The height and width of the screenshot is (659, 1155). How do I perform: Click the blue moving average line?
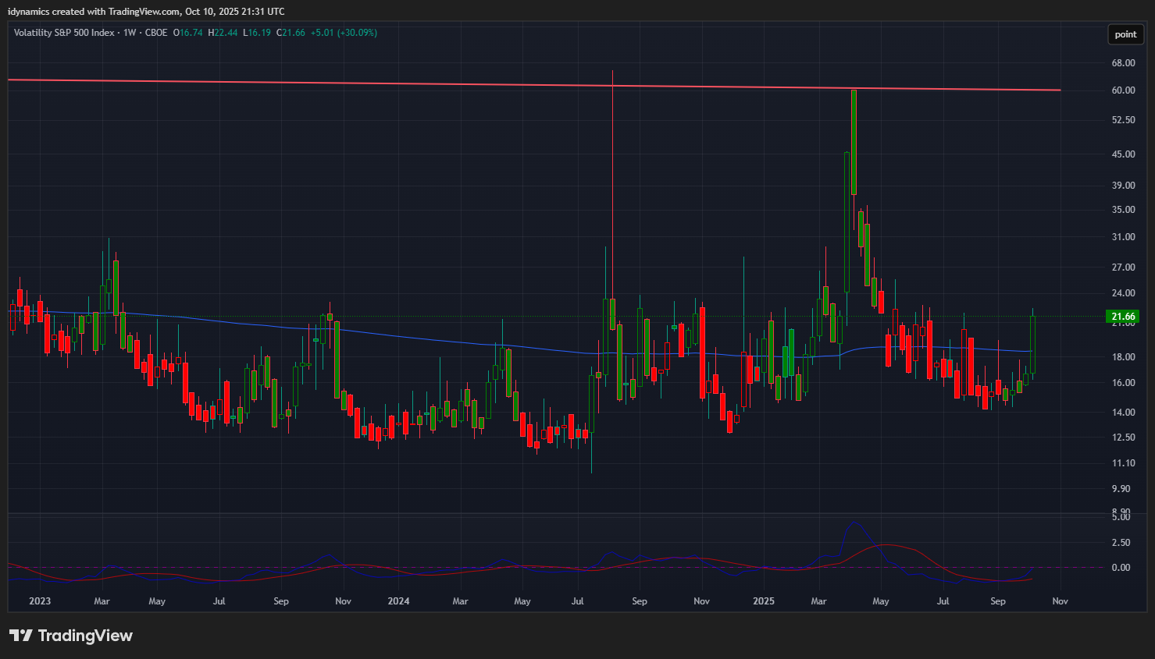pyautogui.click(x=390, y=335)
